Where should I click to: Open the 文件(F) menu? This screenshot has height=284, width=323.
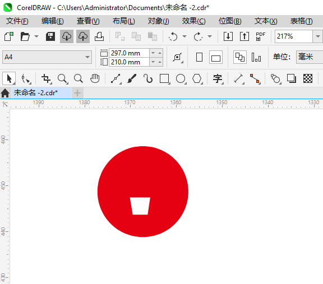click(17, 21)
